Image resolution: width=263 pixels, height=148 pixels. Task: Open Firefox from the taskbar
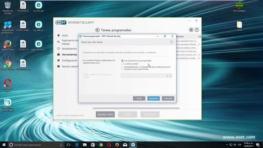tap(117, 145)
